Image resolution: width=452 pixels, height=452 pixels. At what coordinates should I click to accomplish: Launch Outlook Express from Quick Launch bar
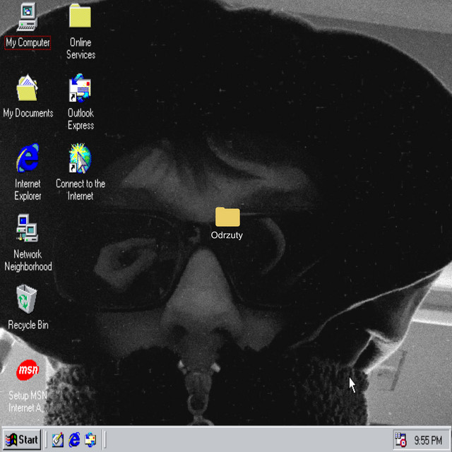click(x=90, y=440)
